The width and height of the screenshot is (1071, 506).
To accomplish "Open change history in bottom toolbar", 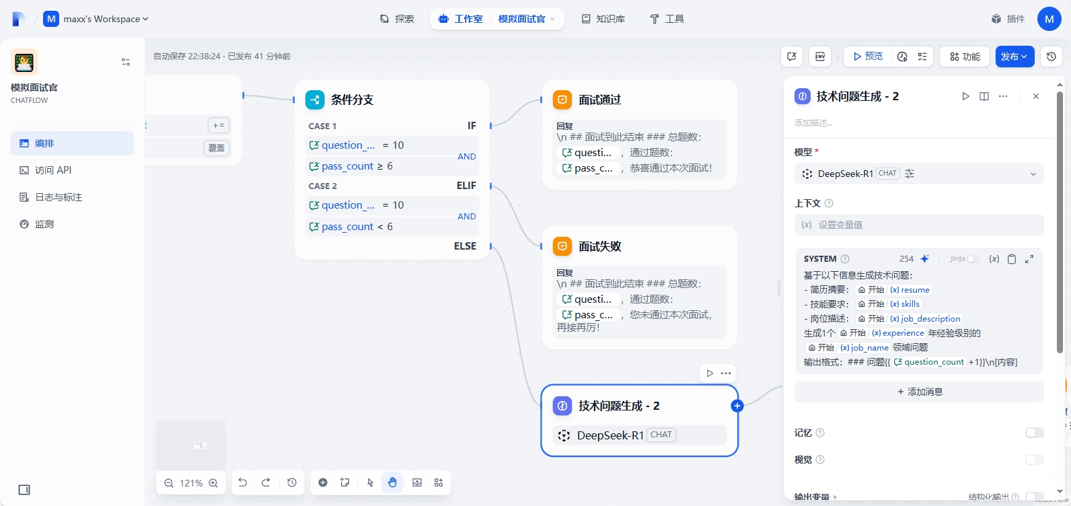I will click(x=292, y=482).
